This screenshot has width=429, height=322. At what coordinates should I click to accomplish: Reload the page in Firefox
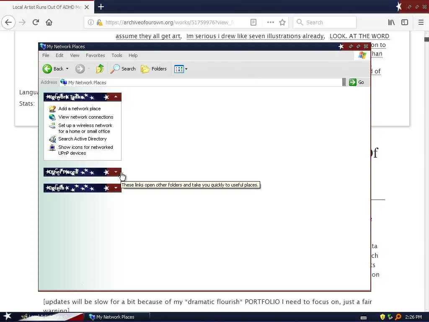(x=36, y=22)
